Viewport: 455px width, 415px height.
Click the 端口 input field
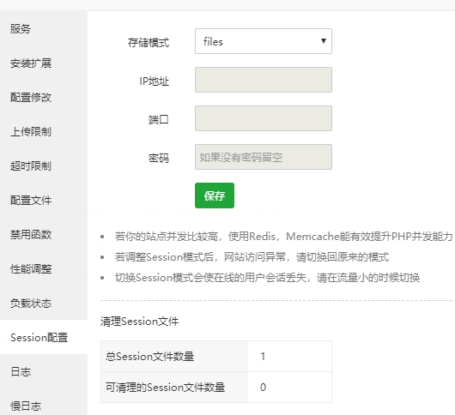tap(264, 118)
